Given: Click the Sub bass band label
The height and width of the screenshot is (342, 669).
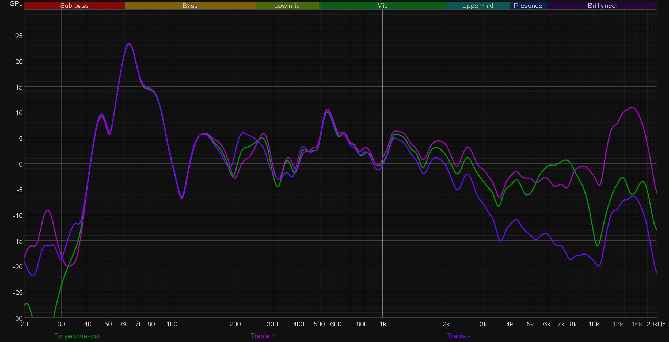Looking at the screenshot, I should click(74, 6).
